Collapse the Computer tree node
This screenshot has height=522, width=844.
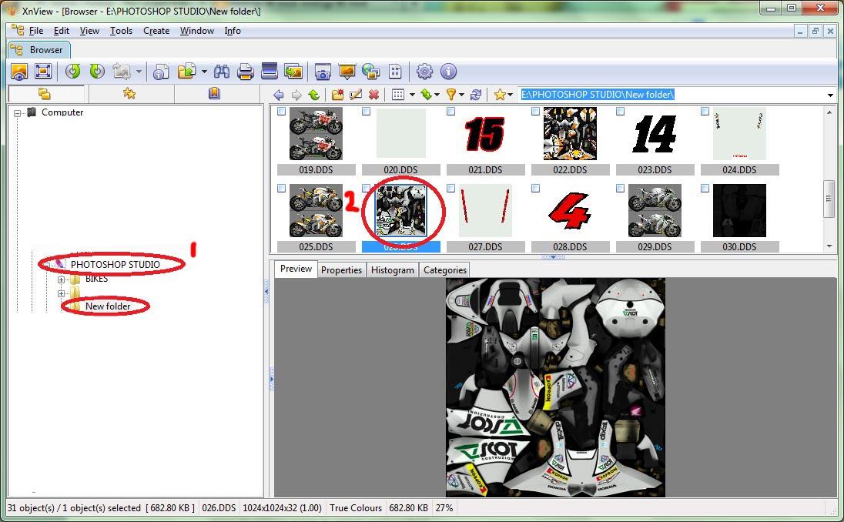(x=17, y=113)
